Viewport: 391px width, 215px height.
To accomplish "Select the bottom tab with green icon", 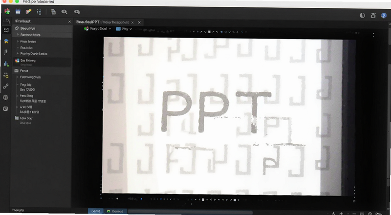I will point(115,211).
